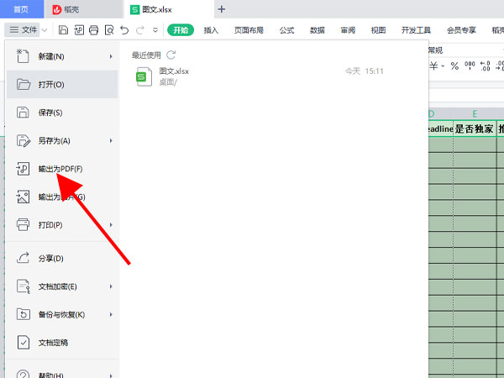Viewport: 504px width, 378px height.
Task: Choose 备份与恢复(K) menu item
Action: (62, 314)
